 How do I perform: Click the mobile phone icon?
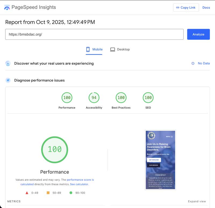tap(88, 49)
